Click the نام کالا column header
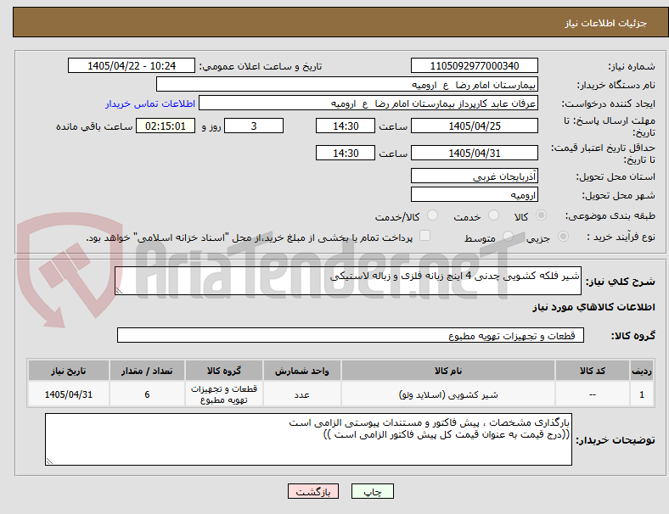669x514 pixels. point(448,371)
